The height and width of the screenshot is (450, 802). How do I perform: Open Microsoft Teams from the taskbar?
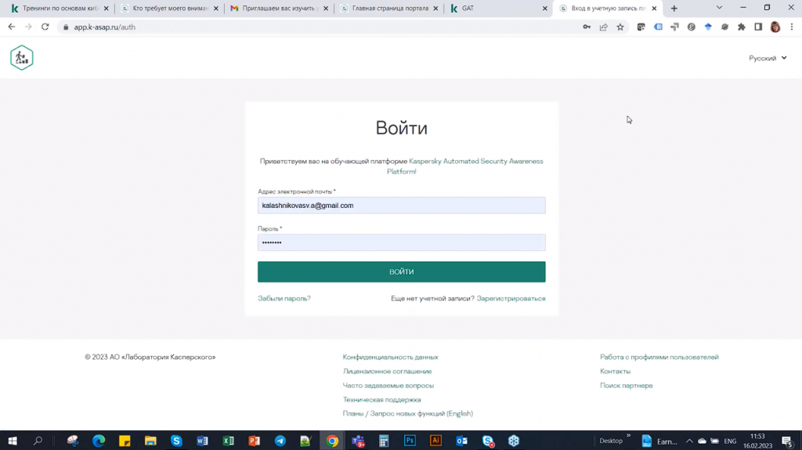(x=358, y=441)
